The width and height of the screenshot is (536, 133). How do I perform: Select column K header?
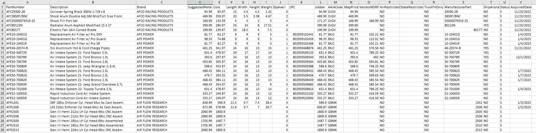301,2
